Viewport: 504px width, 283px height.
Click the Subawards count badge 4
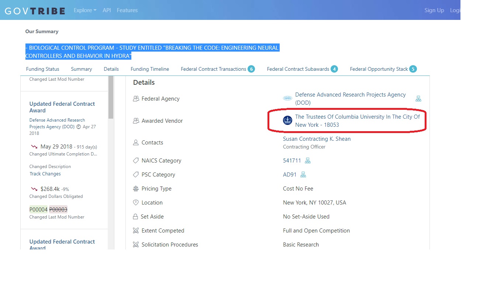[334, 69]
